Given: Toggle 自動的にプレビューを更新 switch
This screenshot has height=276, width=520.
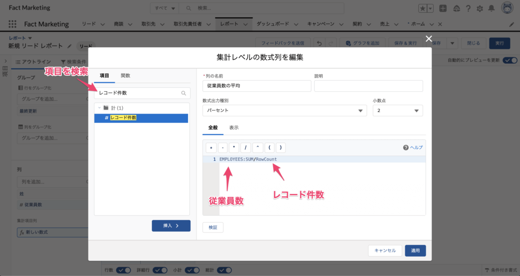Looking at the screenshot, I should coord(510,60).
